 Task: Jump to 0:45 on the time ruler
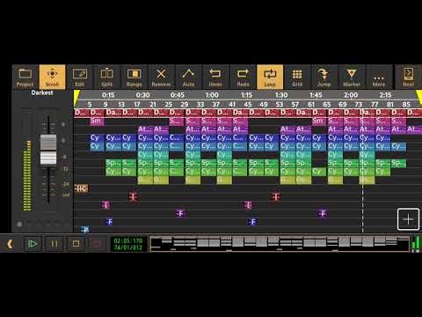pos(178,95)
